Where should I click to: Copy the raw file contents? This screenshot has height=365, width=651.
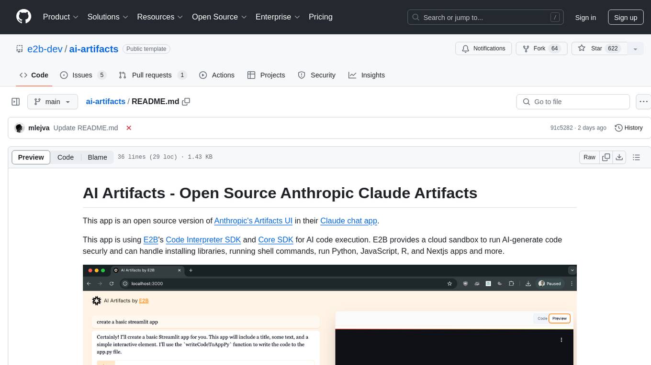click(606, 157)
